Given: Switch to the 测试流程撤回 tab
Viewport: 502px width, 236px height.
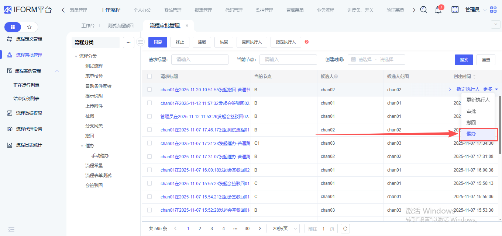Looking at the screenshot, I should [120, 26].
